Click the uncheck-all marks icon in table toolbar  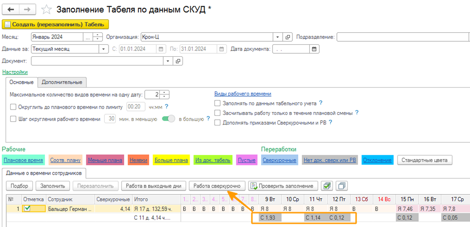tap(342, 186)
